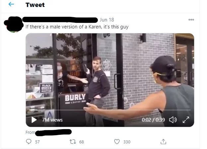Image resolution: width=207 pixels, height=149 pixels.
Task: Click the 57 replies count
Action: (37, 142)
